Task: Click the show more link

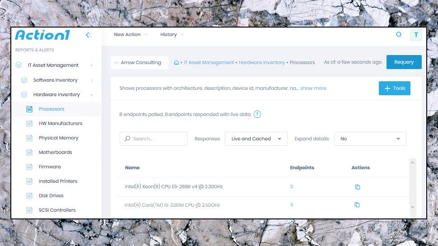Action: click(313, 88)
